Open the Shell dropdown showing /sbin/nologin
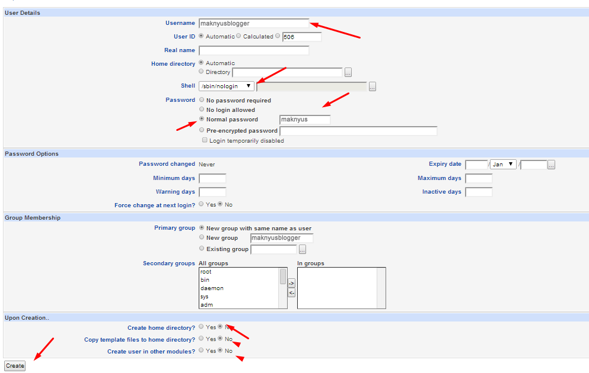 [x=226, y=86]
